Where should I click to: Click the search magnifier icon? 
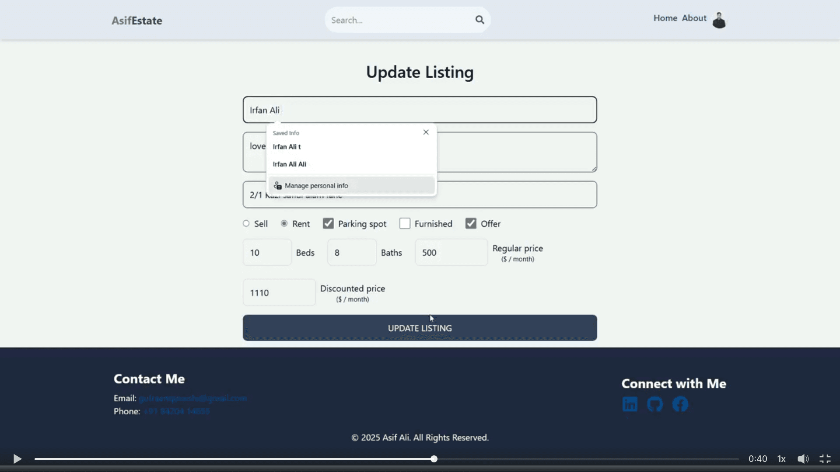[479, 20]
